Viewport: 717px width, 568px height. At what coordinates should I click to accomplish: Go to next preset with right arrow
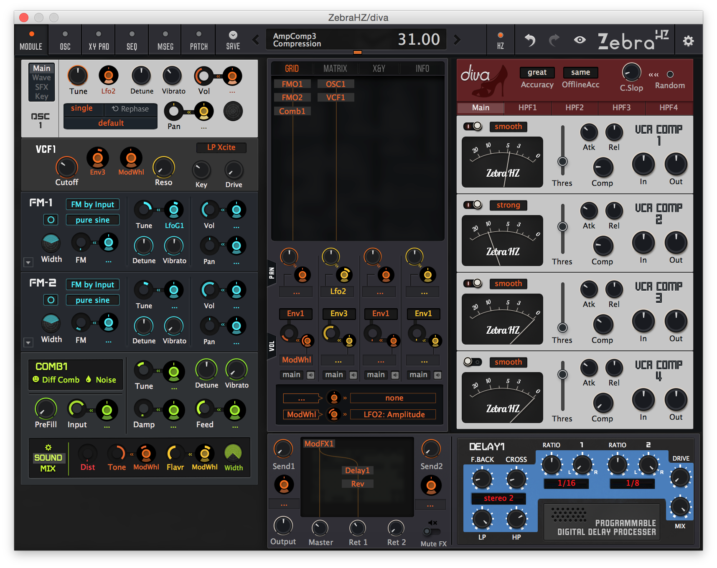[x=457, y=40]
